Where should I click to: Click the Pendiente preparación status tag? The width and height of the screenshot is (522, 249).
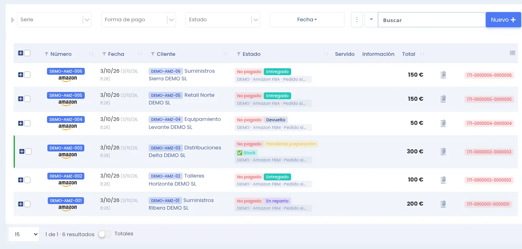pos(291,144)
